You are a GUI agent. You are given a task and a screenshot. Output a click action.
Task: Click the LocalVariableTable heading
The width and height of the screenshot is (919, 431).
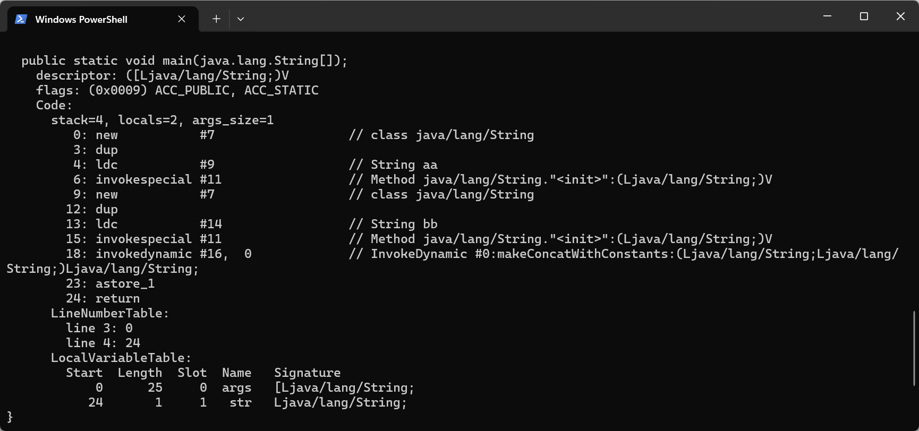click(x=121, y=358)
